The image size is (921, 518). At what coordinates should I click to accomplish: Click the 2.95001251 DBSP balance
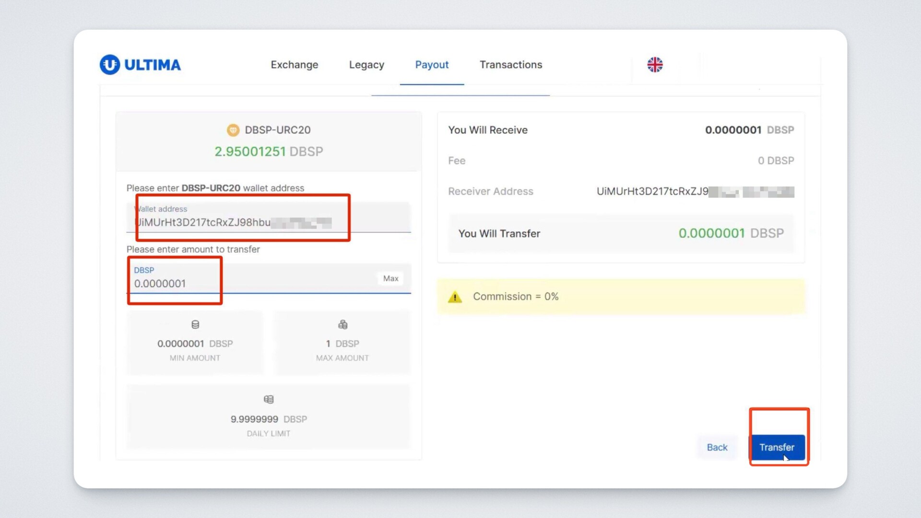[269, 152]
